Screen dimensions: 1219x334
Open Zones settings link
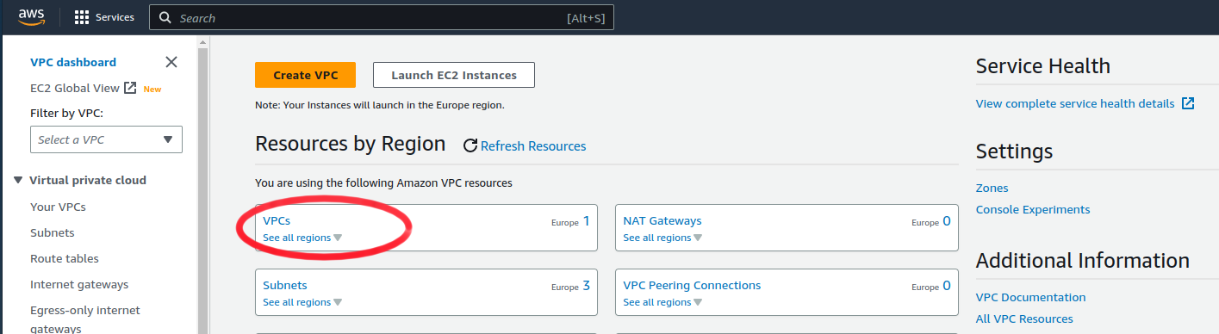coord(992,188)
